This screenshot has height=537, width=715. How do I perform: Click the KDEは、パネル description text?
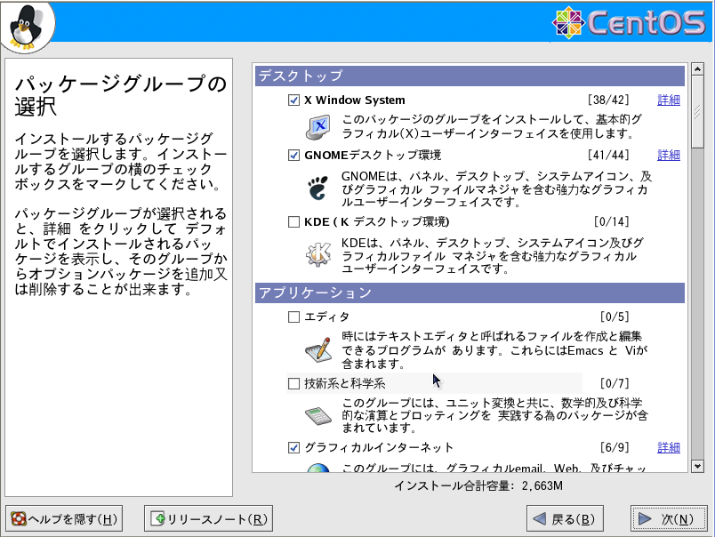493,256
